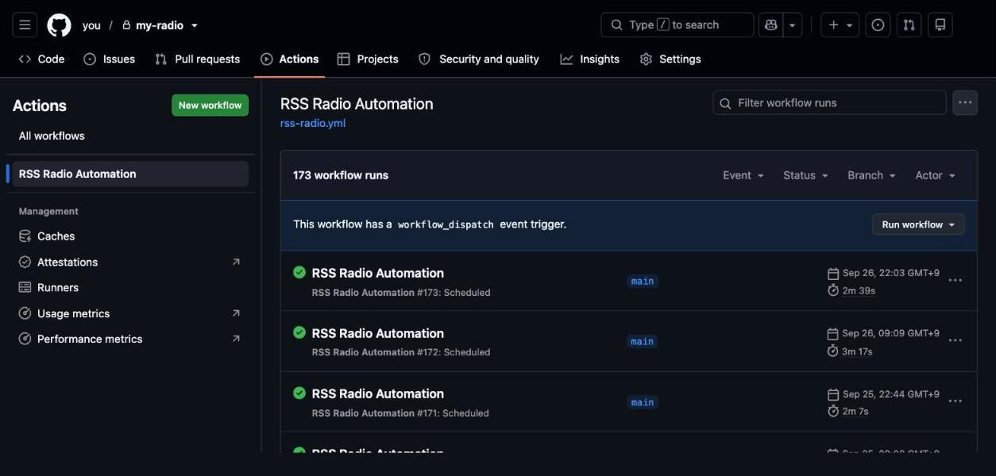
Task: Open the Insights tab
Action: coord(589,59)
